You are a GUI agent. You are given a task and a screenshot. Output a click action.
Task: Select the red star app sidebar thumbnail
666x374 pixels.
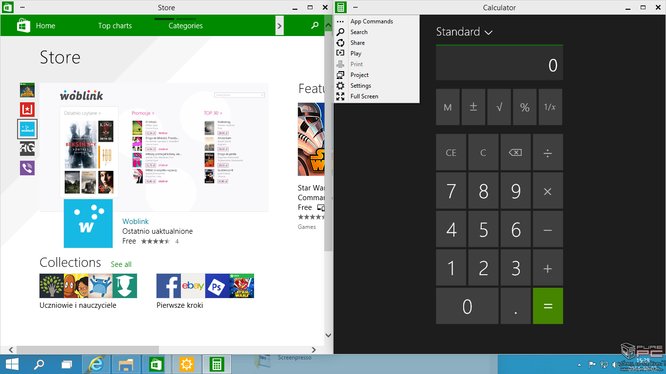[27, 110]
